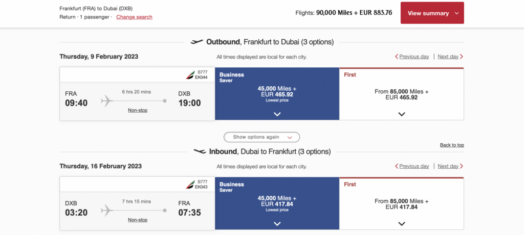Go to outbound Next day
Screen dimensions: 524x235
point(448,57)
